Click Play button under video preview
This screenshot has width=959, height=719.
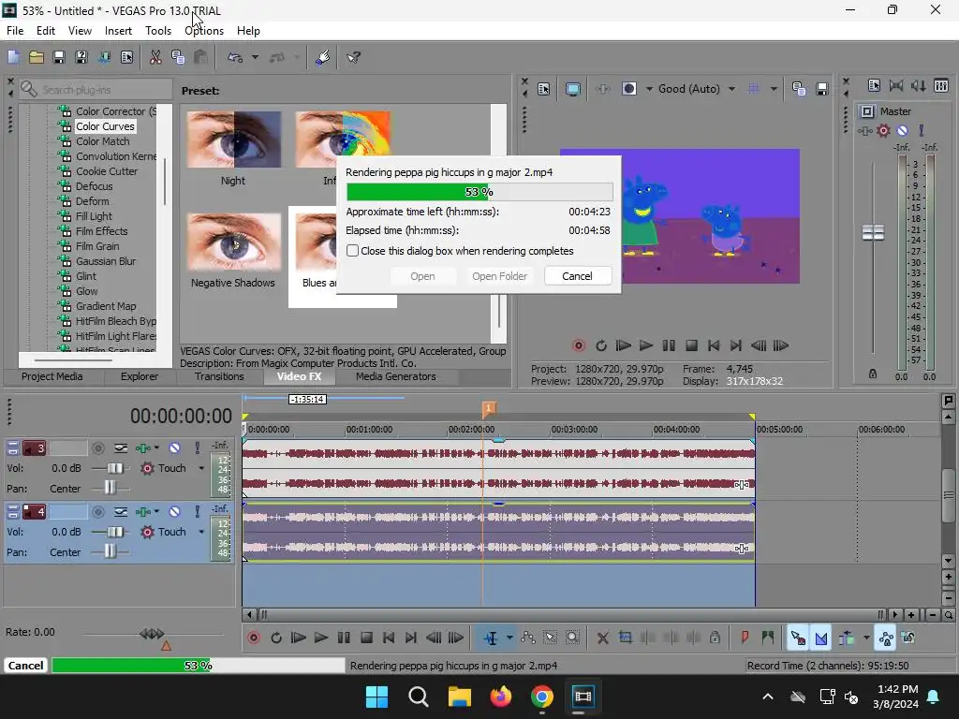(646, 345)
